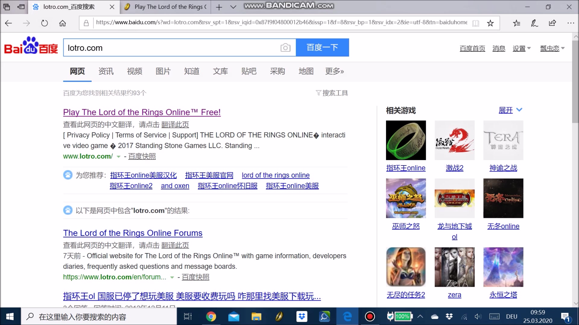The image size is (579, 325).
Task: Click the TERA 神谕之战 thumbnail
Action: (503, 140)
